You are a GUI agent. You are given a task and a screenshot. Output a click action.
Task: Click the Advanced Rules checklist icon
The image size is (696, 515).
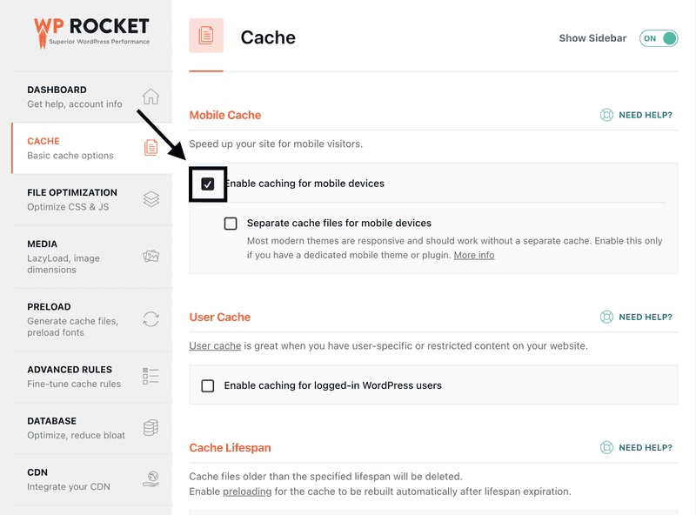tap(151, 376)
